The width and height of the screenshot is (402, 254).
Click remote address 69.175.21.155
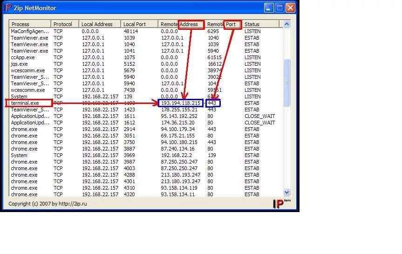pos(177,136)
